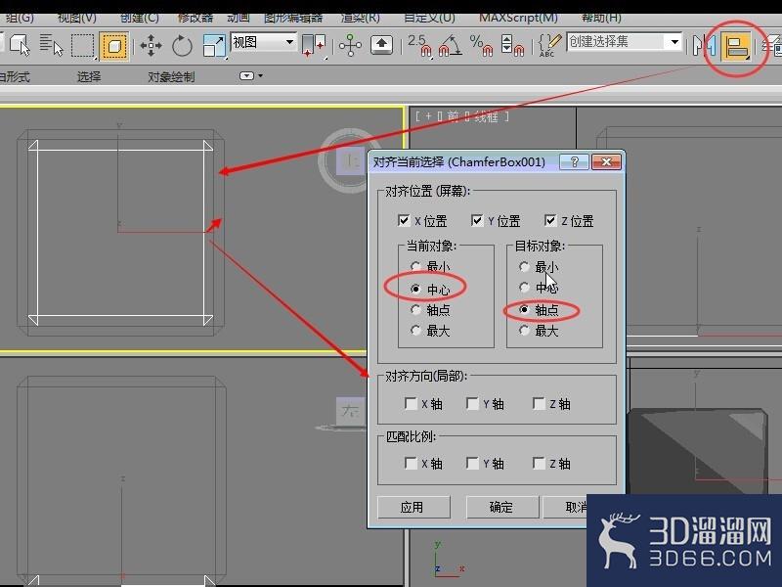
Task: Enable X 轴 in 对齐方向(局部)
Action: (411, 403)
